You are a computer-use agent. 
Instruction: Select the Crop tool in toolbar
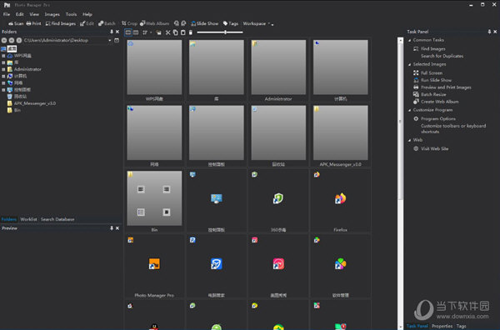(129, 23)
